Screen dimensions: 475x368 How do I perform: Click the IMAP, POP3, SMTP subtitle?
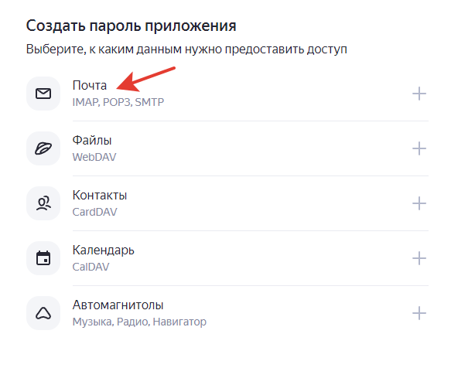118,102
